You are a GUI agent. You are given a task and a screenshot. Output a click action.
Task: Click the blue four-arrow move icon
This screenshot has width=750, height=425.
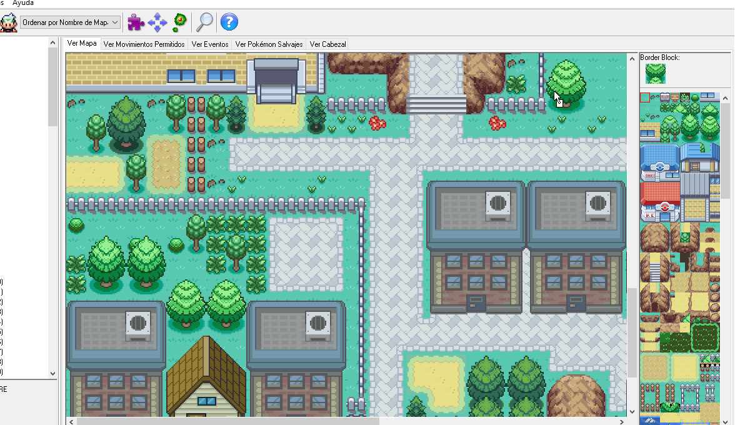157,22
